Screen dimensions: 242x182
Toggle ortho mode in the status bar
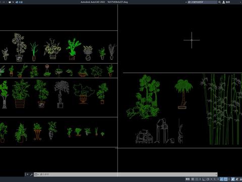204,179
